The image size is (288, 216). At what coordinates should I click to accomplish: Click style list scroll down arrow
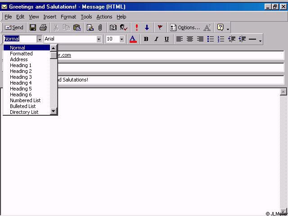[54, 111]
